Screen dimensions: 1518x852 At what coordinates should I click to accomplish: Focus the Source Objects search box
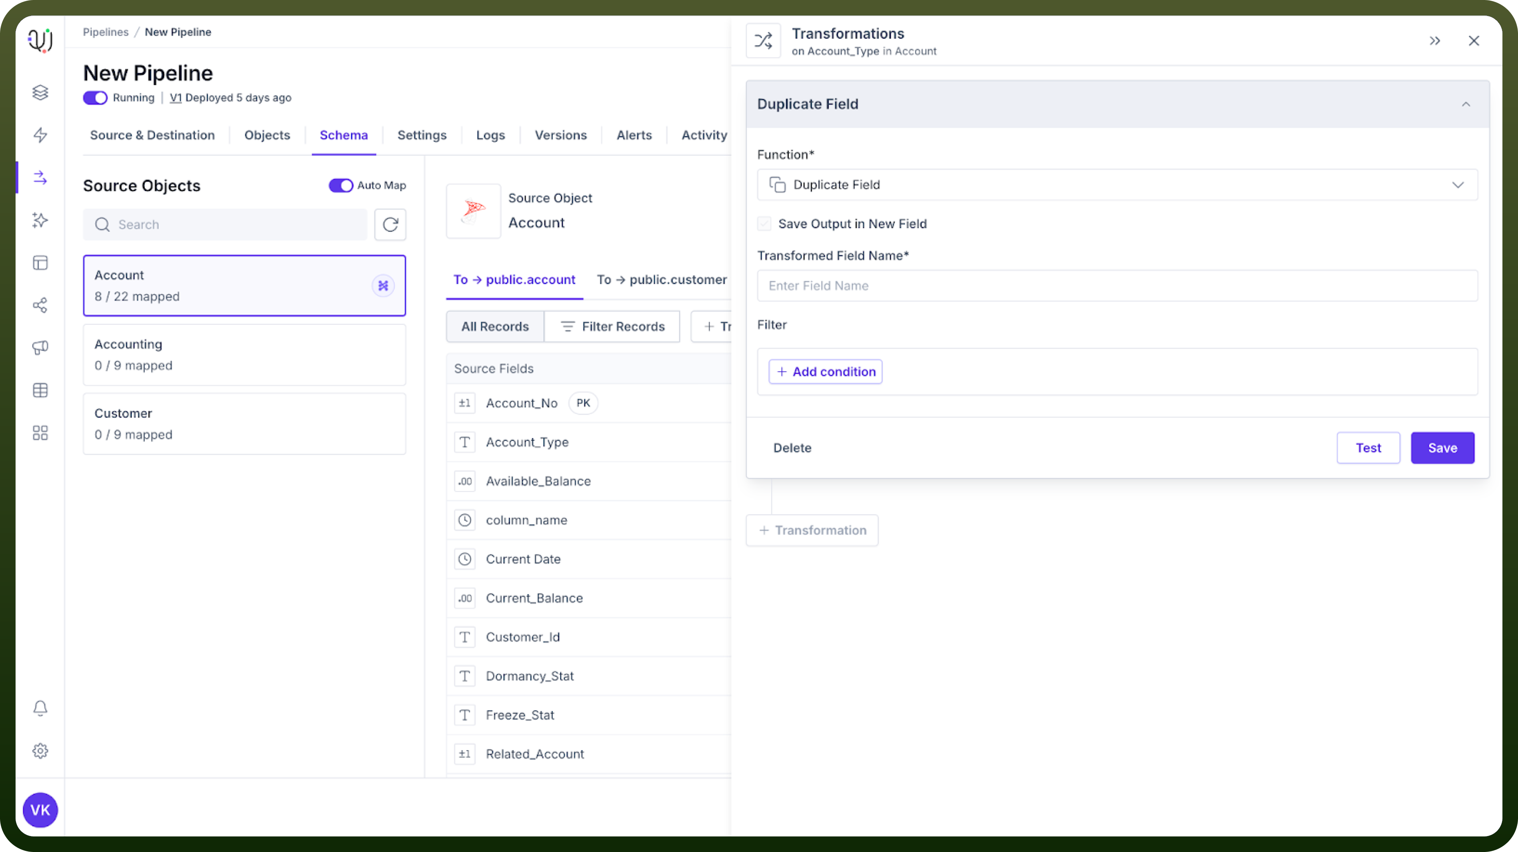tap(225, 224)
